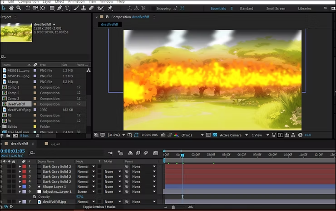Screen dimensions: 336x211
Task: Open the magnification (31.5%) dropdown
Action: click(116, 135)
